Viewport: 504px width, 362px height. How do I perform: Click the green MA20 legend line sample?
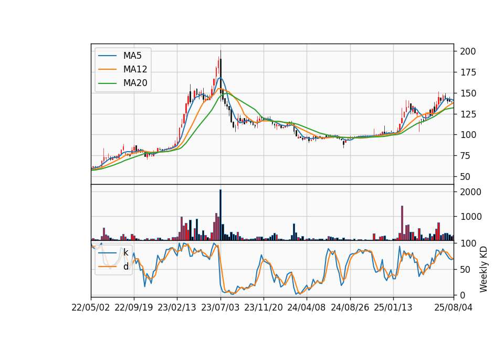107,83
